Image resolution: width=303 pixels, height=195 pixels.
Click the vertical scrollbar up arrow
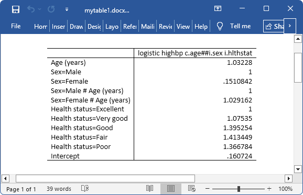(x=298, y=39)
